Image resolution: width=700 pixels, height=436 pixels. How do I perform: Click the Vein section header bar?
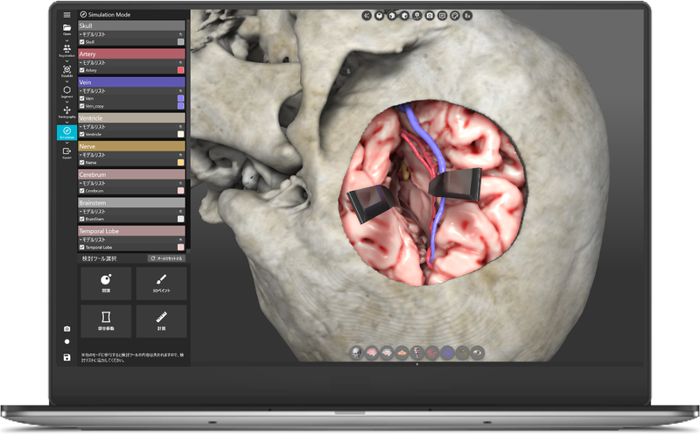click(x=131, y=81)
